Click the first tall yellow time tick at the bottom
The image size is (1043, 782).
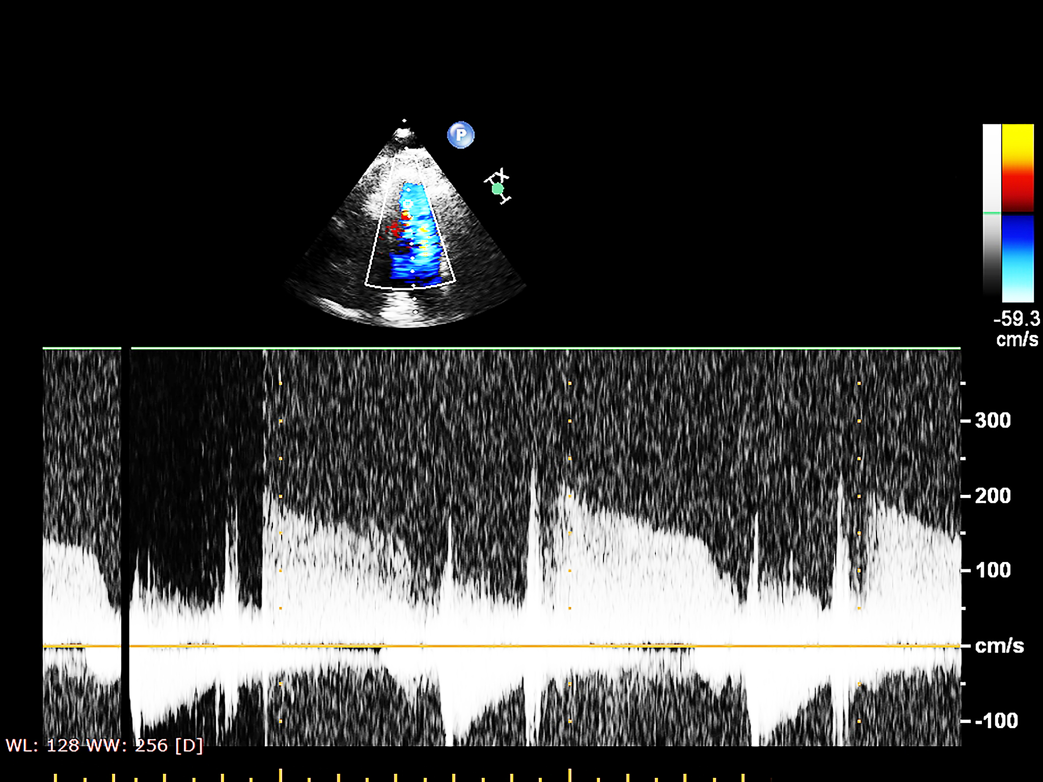click(x=280, y=774)
